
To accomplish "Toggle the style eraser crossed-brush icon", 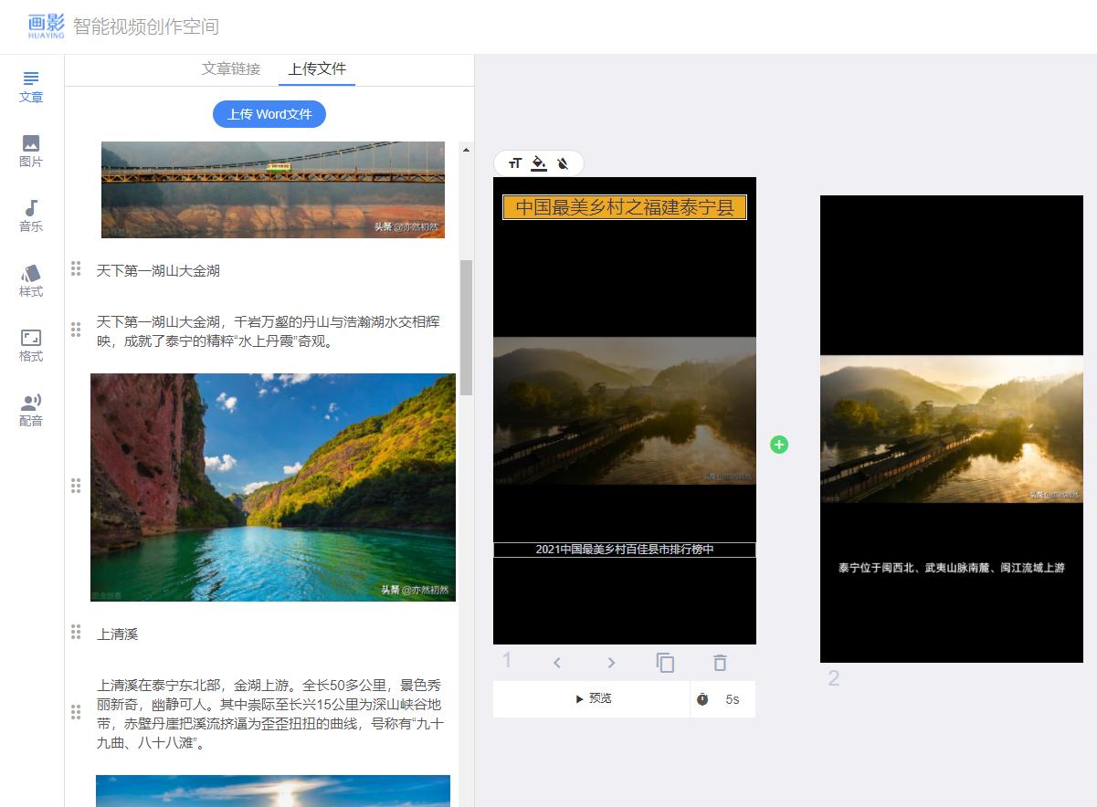I will point(564,162).
